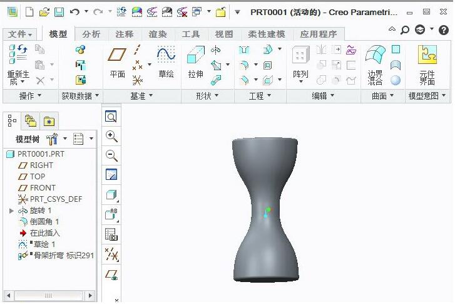Start a Sketch (草绘) from the ribbon
The width and height of the screenshot is (455, 304).
point(166,62)
